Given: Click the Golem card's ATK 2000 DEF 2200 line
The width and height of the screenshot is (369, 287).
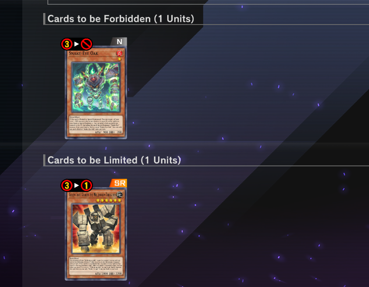Looking at the screenshot, I should click(x=108, y=274).
